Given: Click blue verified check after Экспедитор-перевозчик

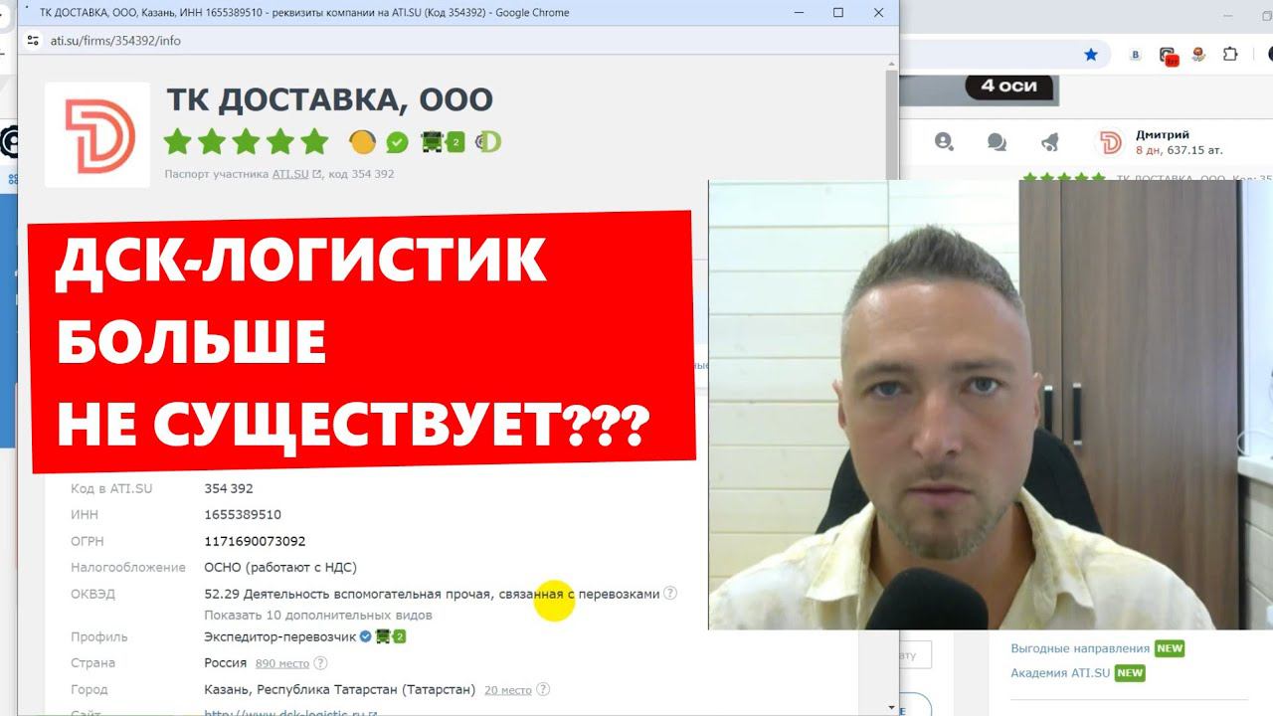Looking at the screenshot, I should [365, 636].
